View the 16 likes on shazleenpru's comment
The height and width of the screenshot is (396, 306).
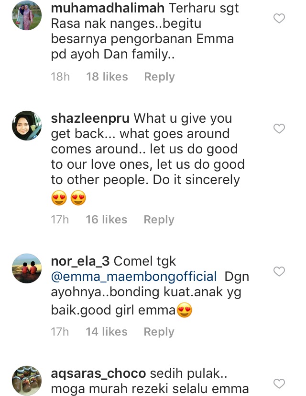click(107, 220)
